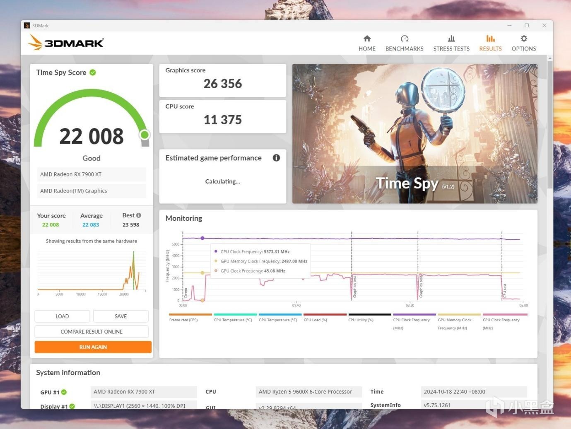Click the Time Spy score 22 008
Viewport: 571px width, 429px height.
click(92, 136)
